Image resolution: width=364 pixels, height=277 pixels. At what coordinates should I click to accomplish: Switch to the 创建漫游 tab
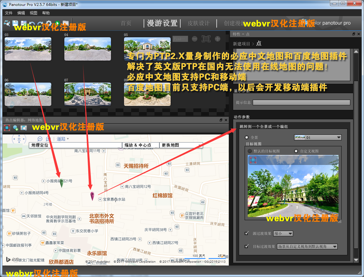pyautogui.click(x=234, y=23)
